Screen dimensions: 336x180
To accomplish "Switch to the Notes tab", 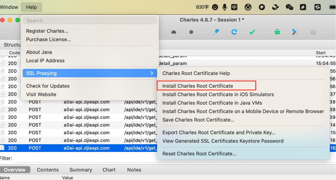I will coord(134,170).
